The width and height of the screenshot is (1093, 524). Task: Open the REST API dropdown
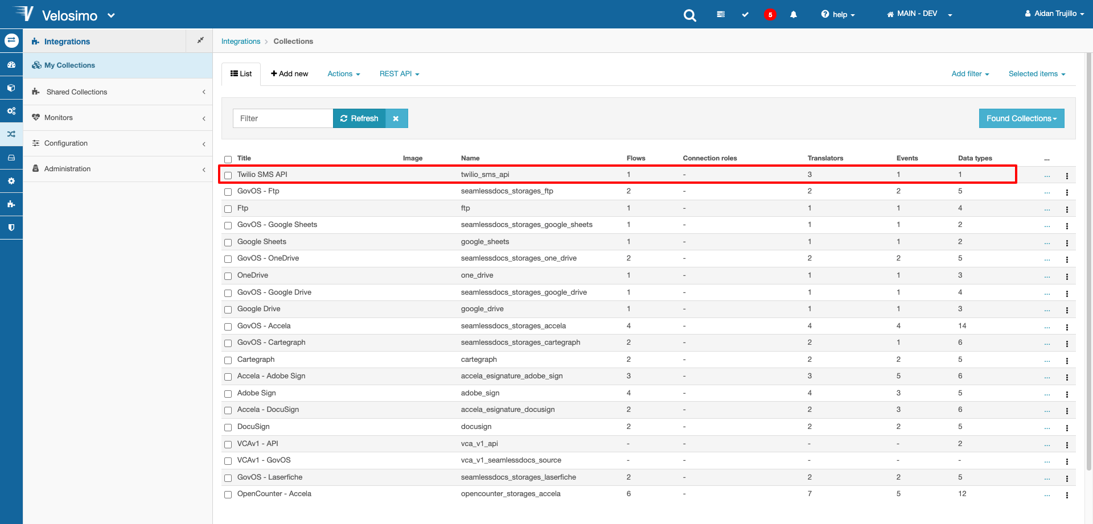click(399, 74)
